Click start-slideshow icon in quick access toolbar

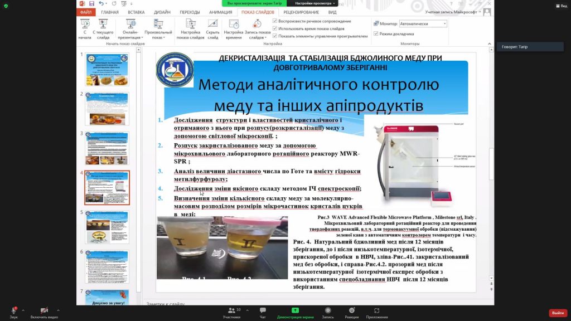[x=124, y=3]
